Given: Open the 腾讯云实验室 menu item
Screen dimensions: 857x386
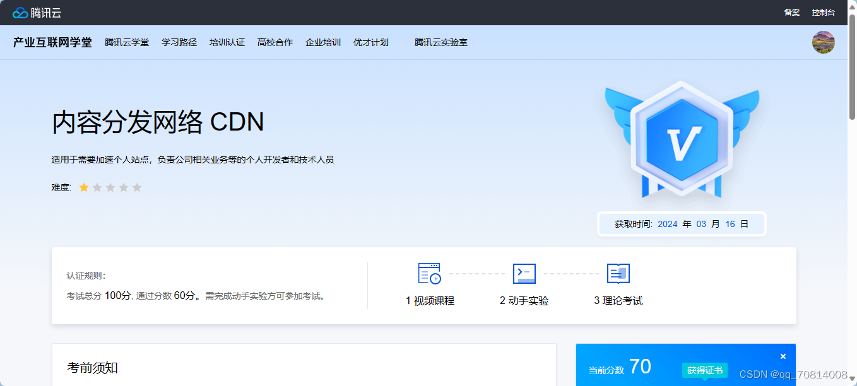Looking at the screenshot, I should tap(441, 42).
